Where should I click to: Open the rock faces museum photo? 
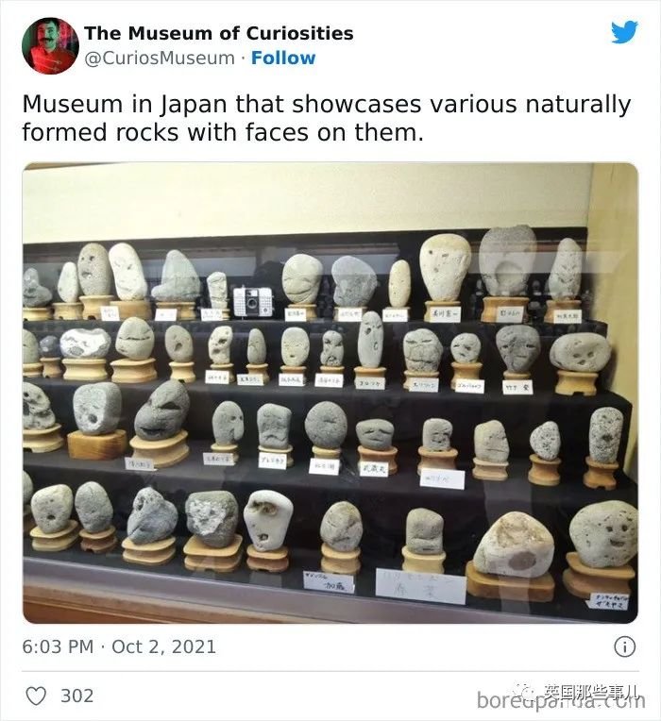point(330,393)
